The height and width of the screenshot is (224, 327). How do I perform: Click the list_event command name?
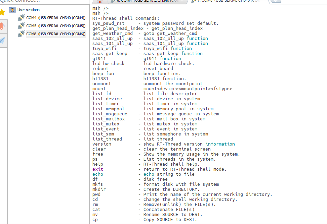click(106, 129)
